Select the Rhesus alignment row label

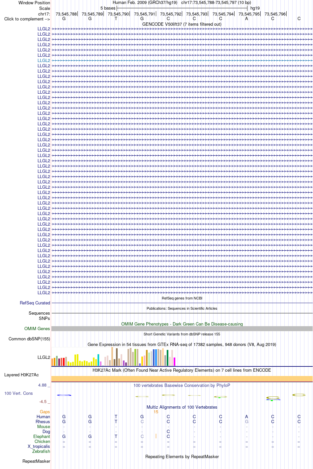[43, 422]
